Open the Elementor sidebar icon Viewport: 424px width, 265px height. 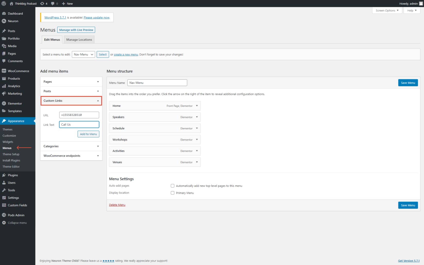coord(4,103)
